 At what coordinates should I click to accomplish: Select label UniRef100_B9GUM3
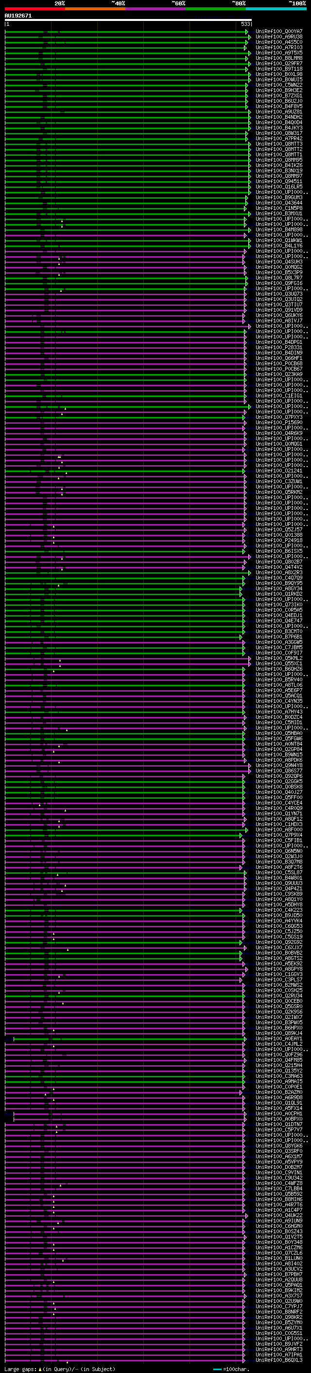(x=279, y=198)
